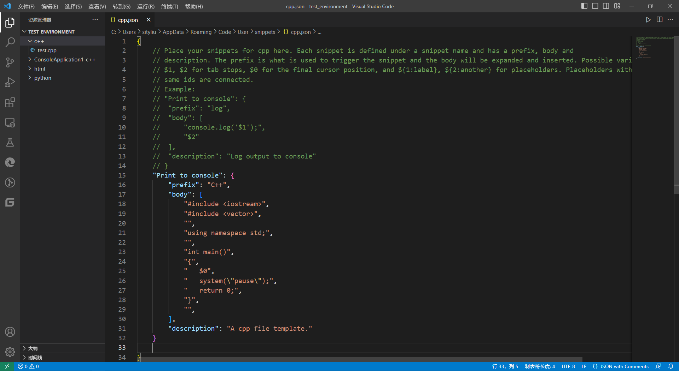
Task: Open the Explorer view in activity bar
Action: pos(10,23)
